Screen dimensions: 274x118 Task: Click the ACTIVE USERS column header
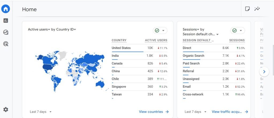(x=156, y=40)
